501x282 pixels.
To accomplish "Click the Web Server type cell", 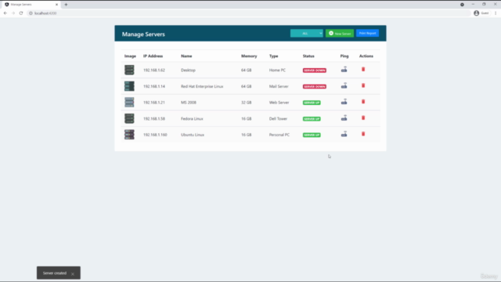I will (x=279, y=103).
